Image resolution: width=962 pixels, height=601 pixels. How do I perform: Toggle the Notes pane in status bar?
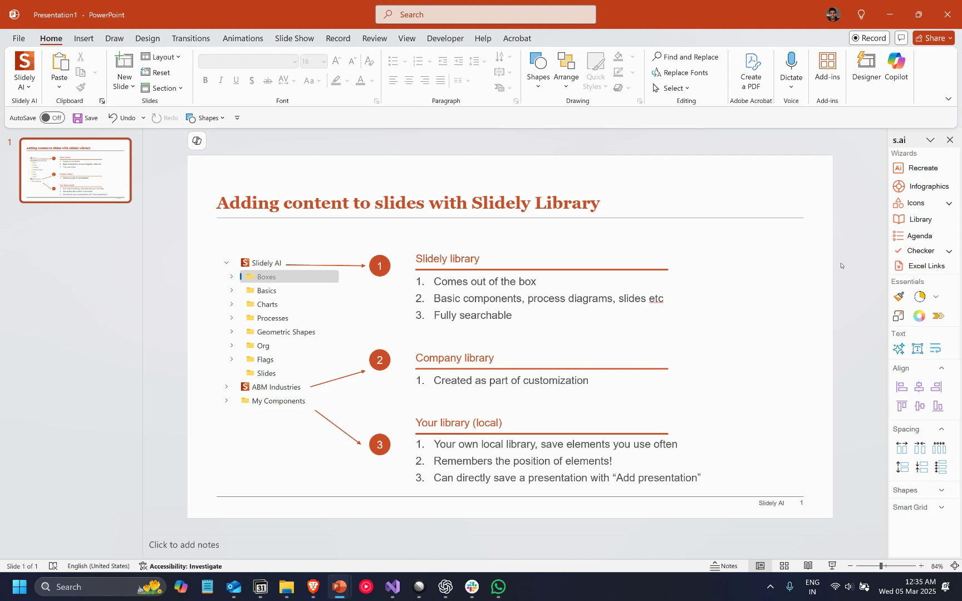pyautogui.click(x=724, y=566)
